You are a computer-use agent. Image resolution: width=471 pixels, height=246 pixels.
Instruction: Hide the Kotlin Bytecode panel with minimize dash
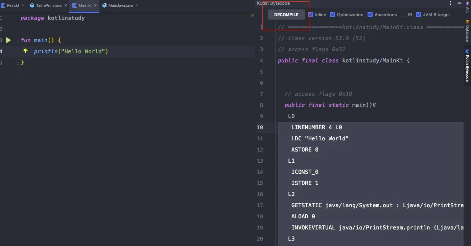pos(460,3)
